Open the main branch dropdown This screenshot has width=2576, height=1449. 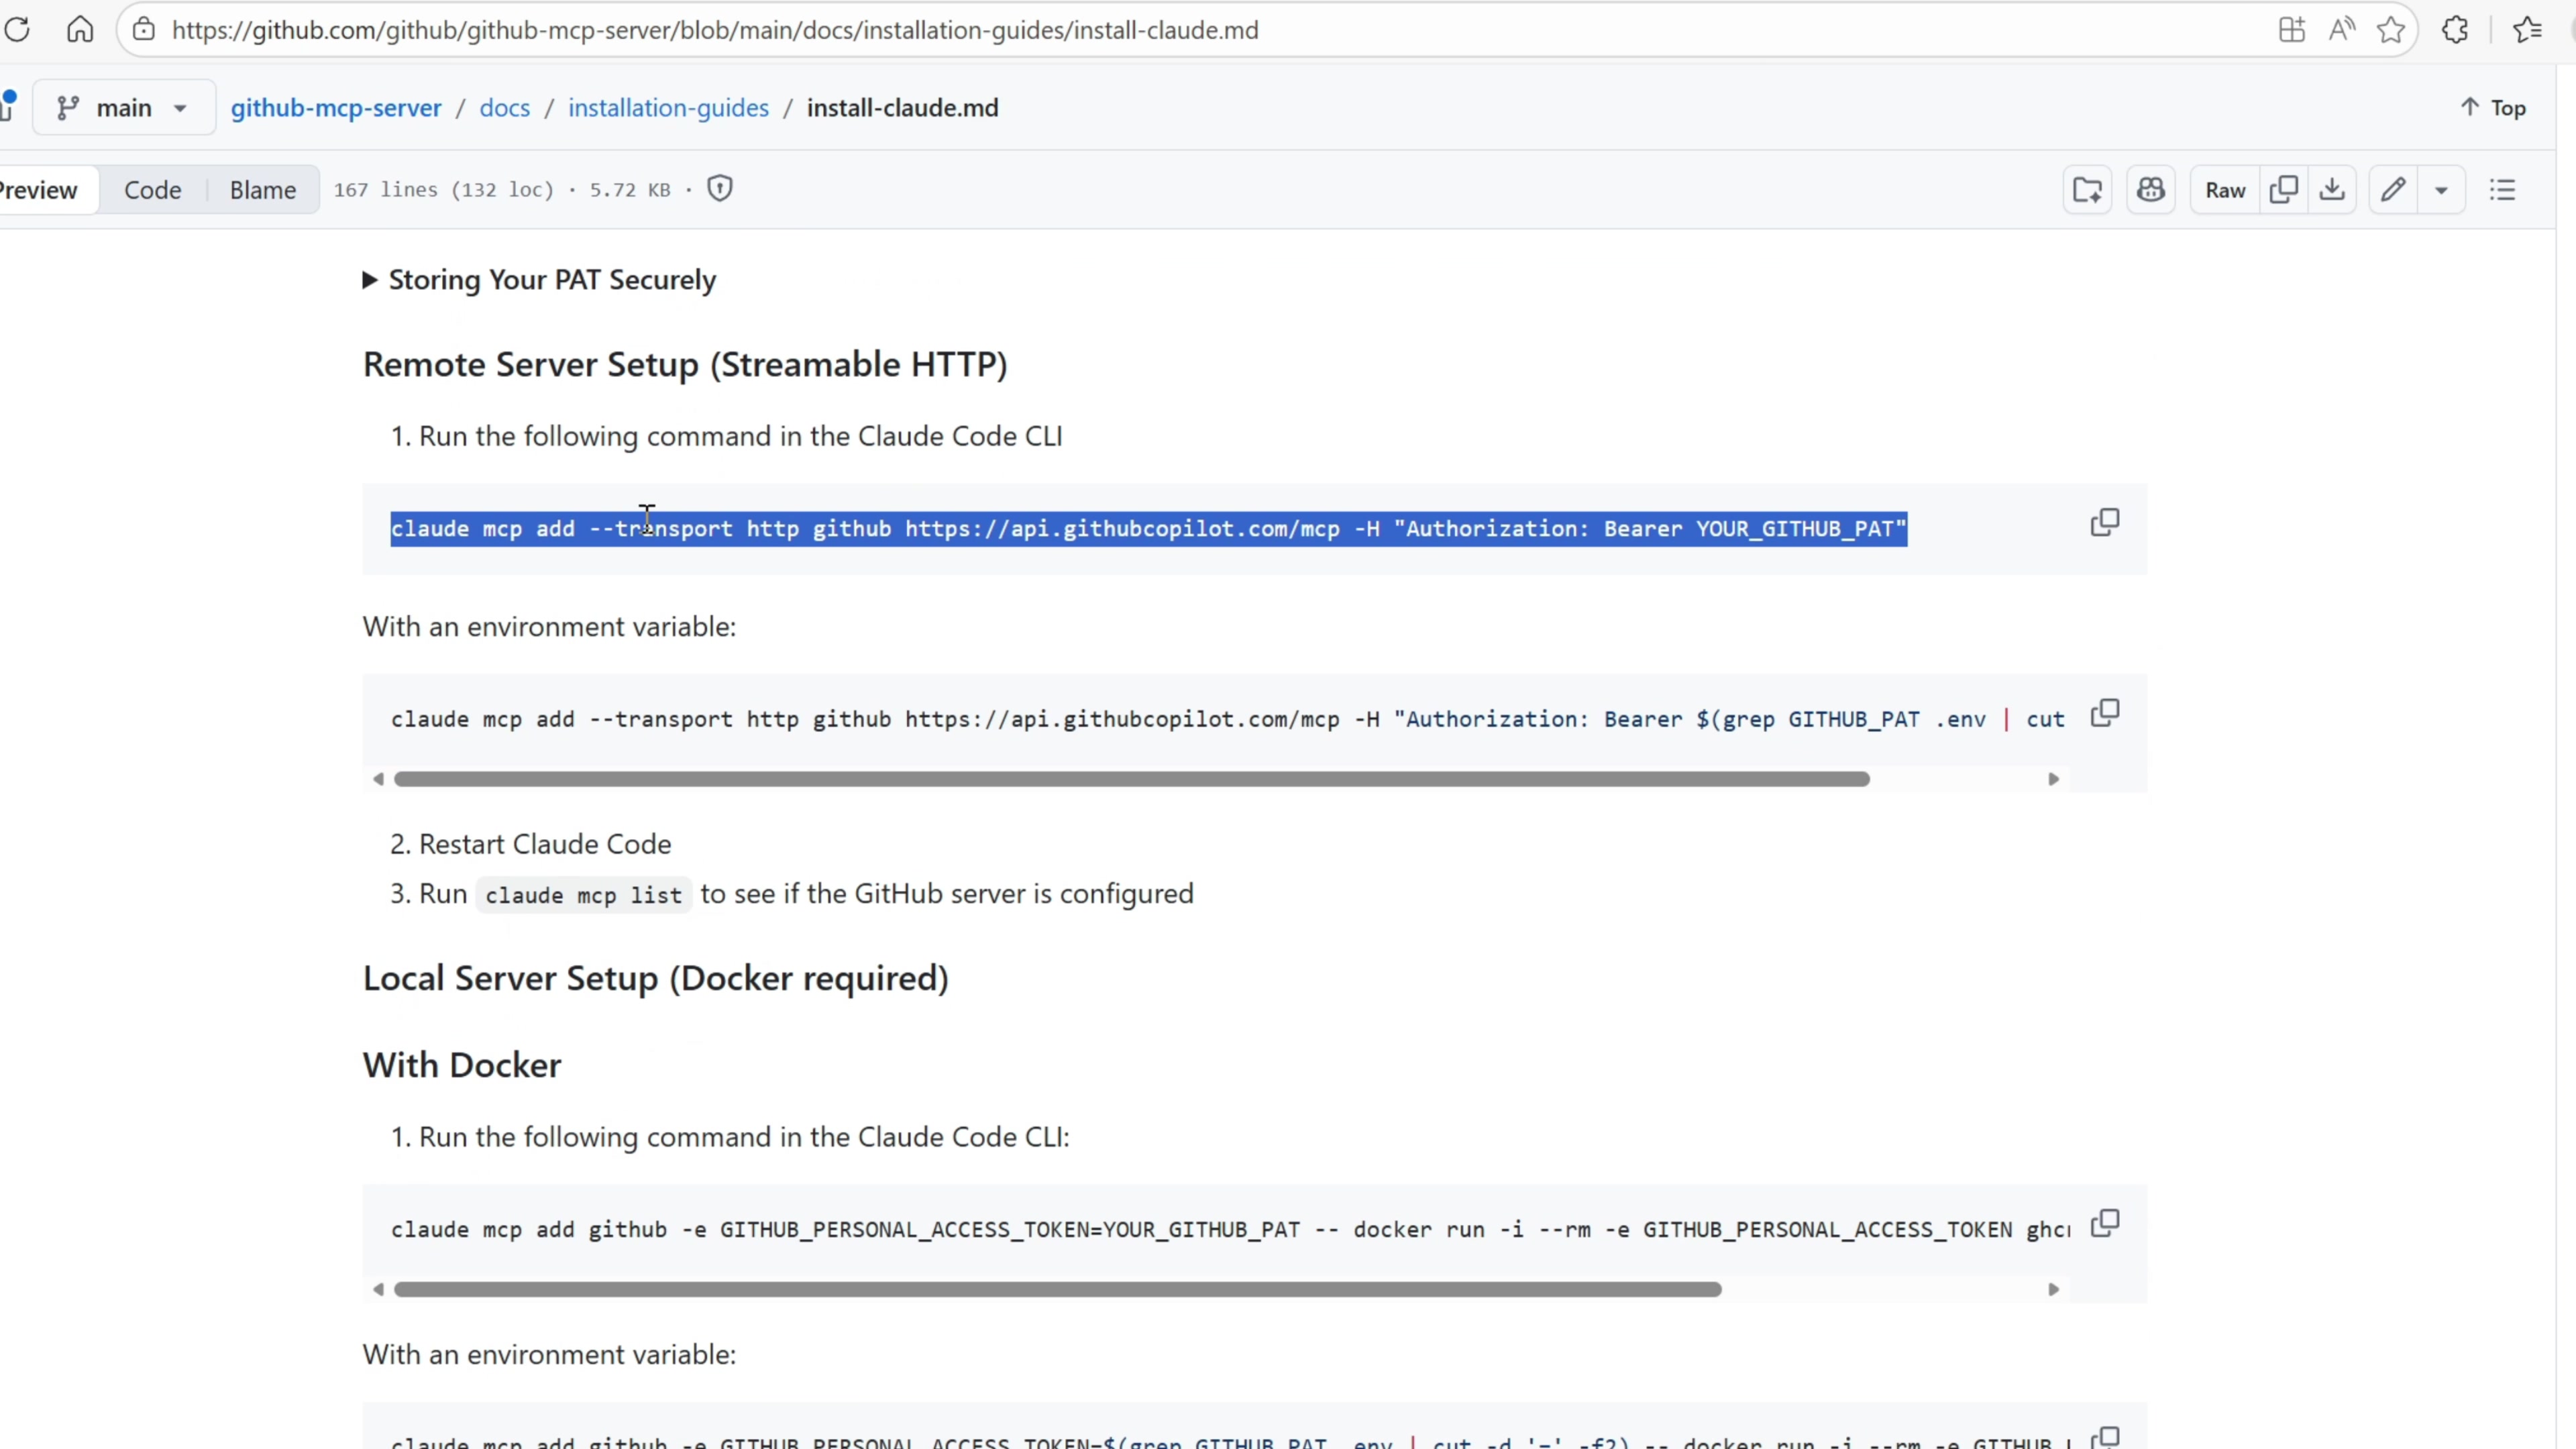123,108
